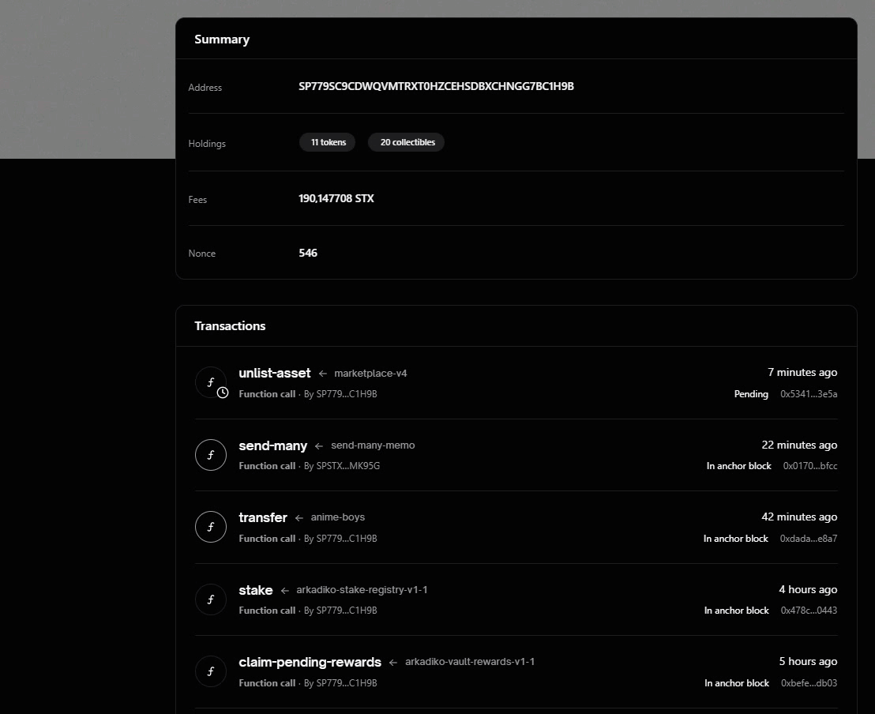Screen dimensions: 875x714
Task: Click the In anchor block status on stake
Action: coord(736,610)
